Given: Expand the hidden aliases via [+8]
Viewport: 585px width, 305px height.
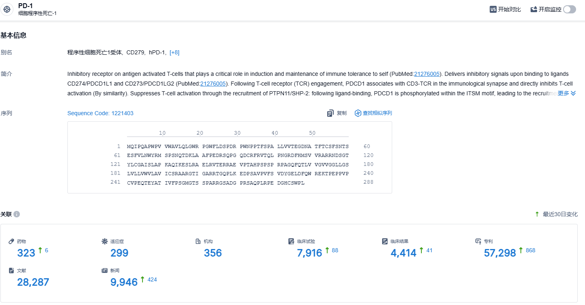Looking at the screenshot, I should [x=175, y=52].
